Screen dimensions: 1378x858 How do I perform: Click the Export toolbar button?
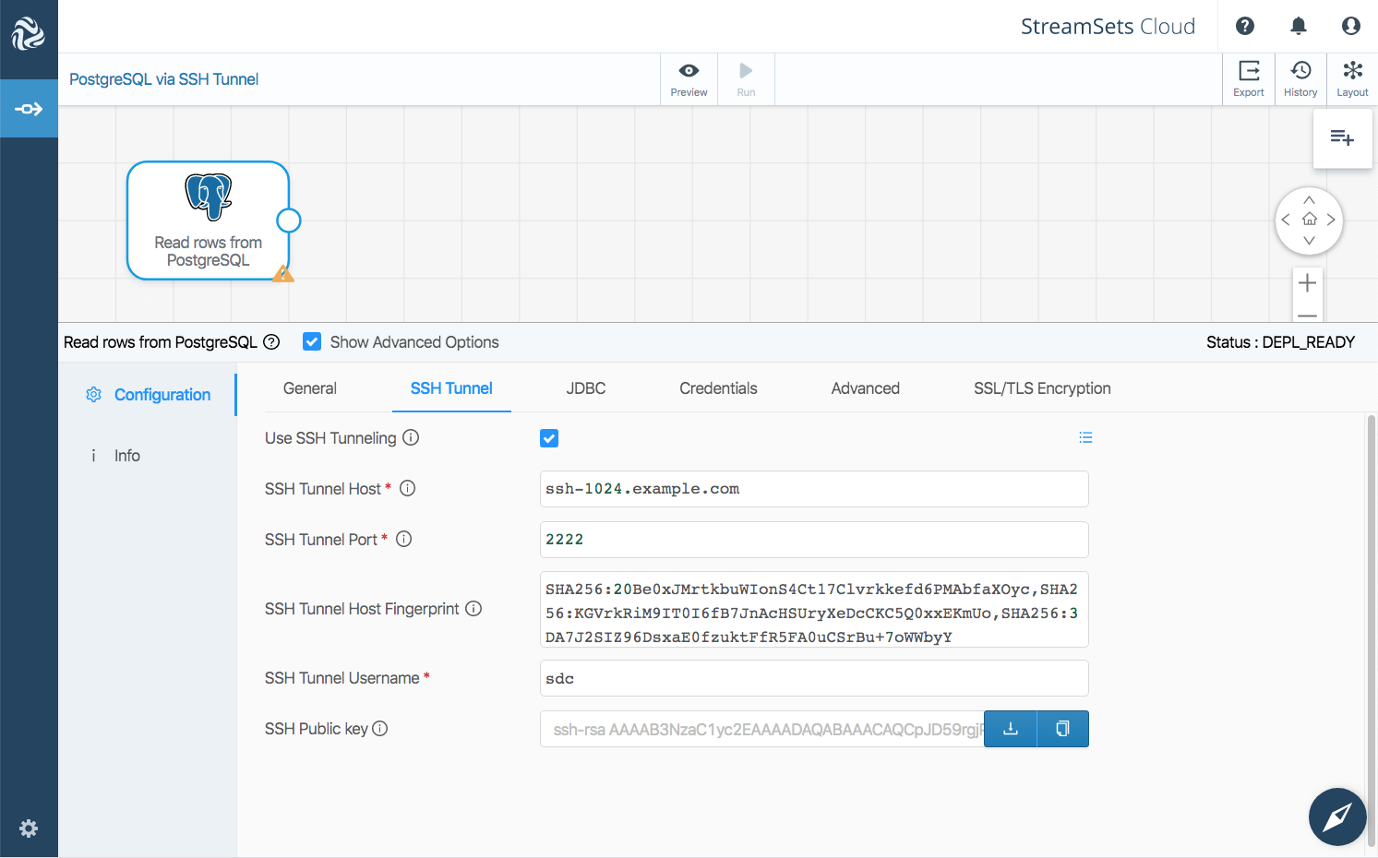[x=1249, y=79]
